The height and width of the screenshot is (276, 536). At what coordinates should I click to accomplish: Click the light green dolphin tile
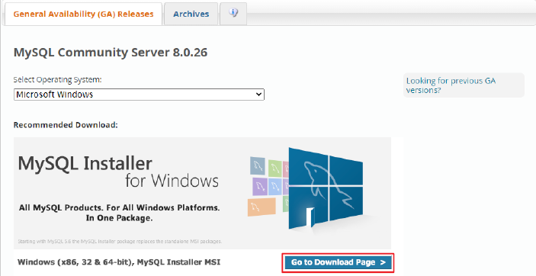(x=274, y=168)
